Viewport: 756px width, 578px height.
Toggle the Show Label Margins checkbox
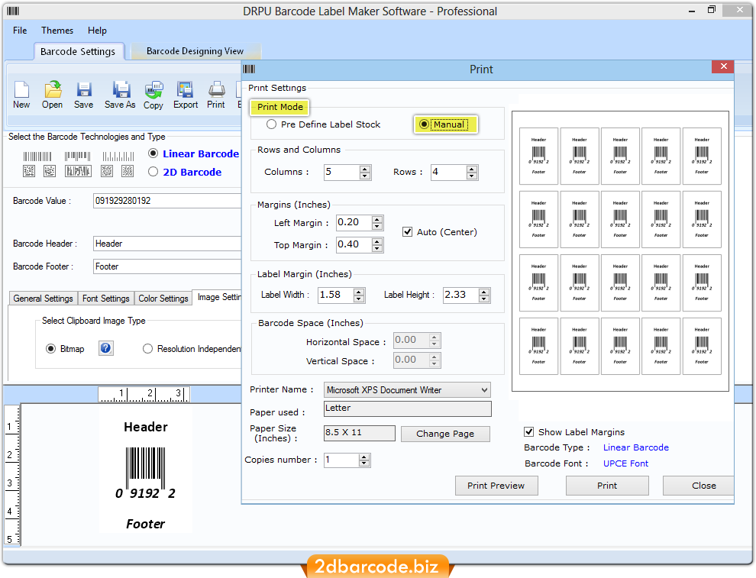[x=529, y=432]
